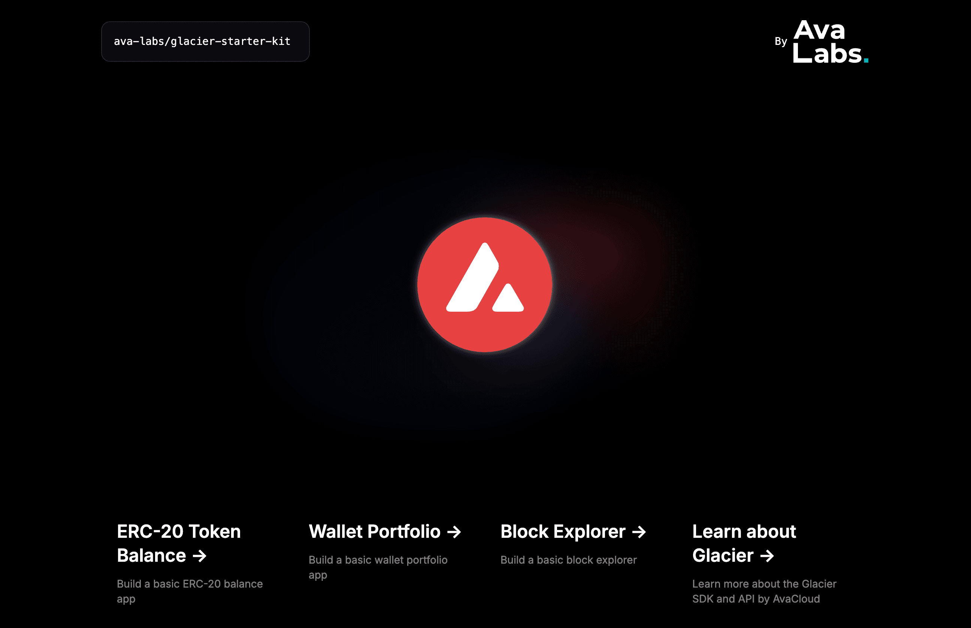Image resolution: width=971 pixels, height=628 pixels.
Task: Click the ava-labs/glacier-starter-kit code box
Action: tap(205, 42)
